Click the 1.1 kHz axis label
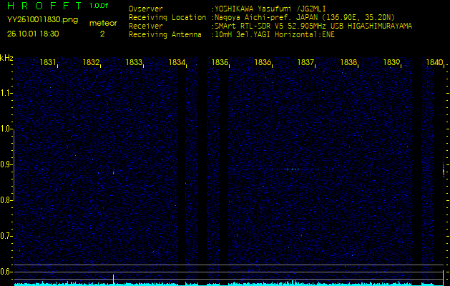Viewport: 450px width, 286px height. pos(5,93)
